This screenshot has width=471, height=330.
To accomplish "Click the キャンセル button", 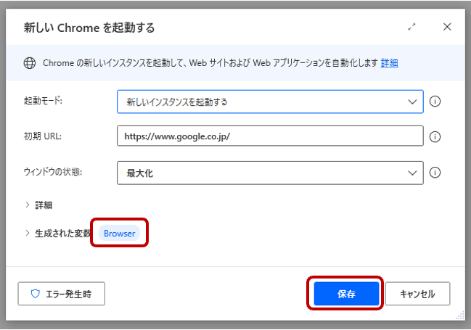I will pos(417,294).
